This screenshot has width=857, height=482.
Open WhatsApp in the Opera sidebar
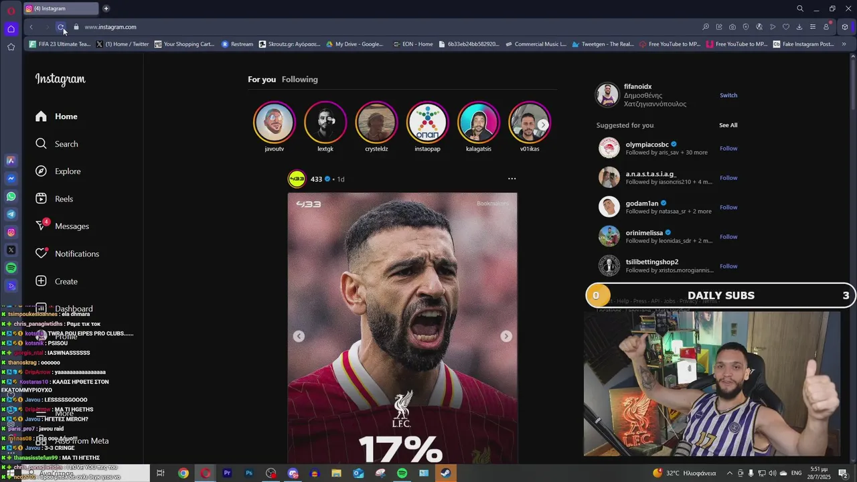tap(11, 197)
